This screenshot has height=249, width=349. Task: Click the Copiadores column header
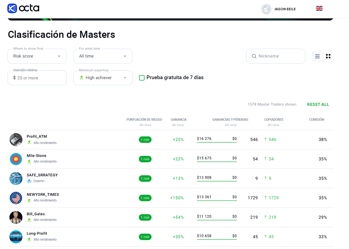(x=274, y=120)
